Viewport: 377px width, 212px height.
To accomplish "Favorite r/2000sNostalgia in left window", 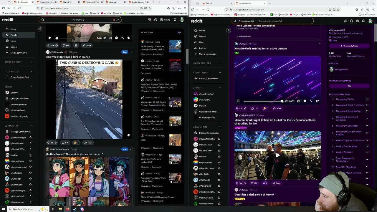I will 30,138.
